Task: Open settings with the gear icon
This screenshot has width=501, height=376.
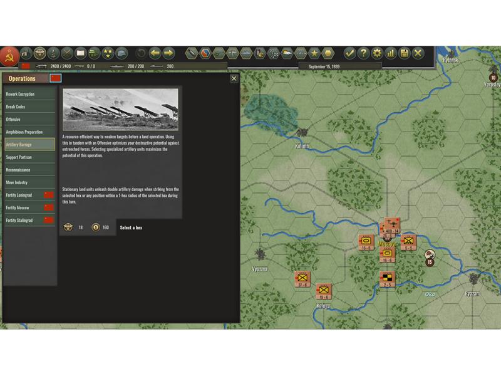Action: point(377,53)
